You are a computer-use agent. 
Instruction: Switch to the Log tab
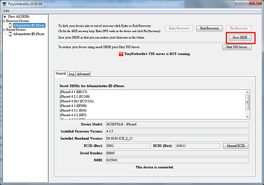click(71, 74)
